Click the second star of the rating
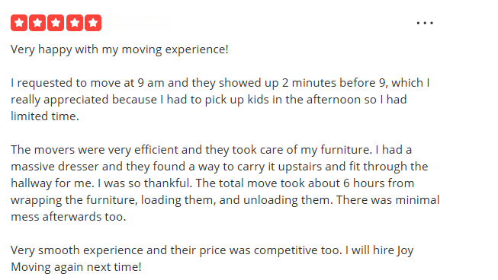Viewport: 498px width, 280px height. click(x=37, y=23)
